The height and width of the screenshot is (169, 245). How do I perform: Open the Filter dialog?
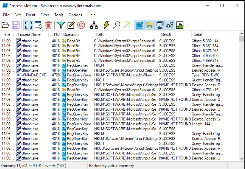[61, 25]
